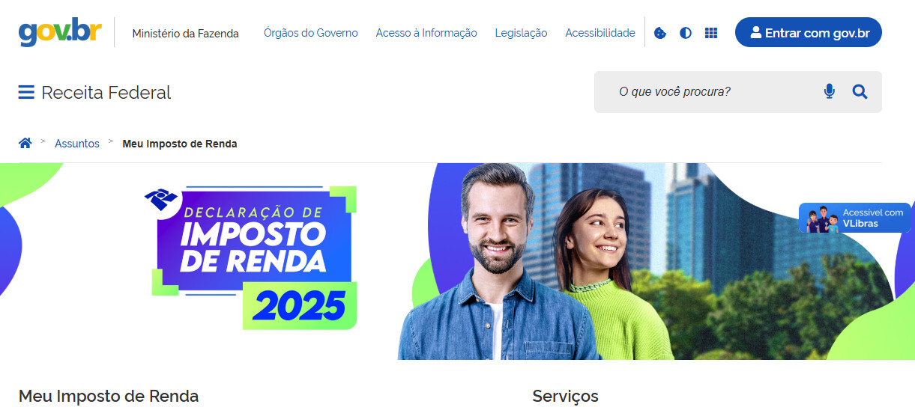The height and width of the screenshot is (419, 915).
Task: Toggle high contrast mode icon
Action: click(686, 33)
